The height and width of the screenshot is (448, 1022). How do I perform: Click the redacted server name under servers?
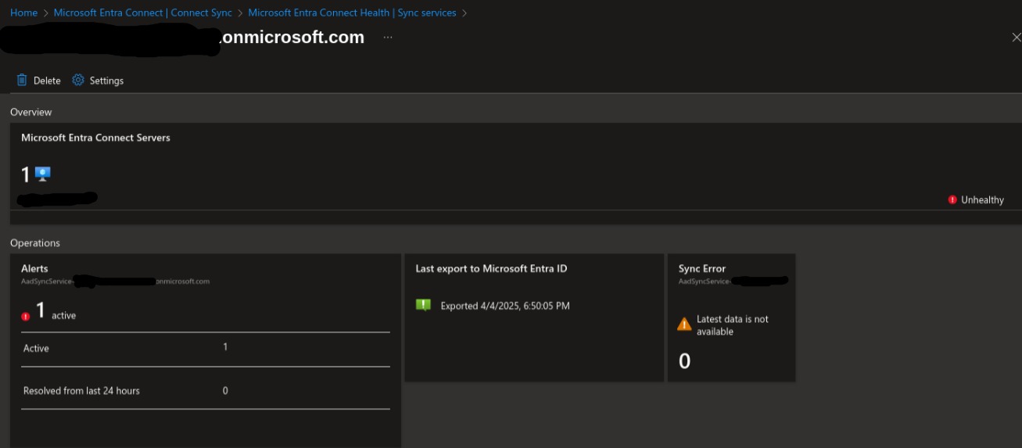[x=57, y=199]
